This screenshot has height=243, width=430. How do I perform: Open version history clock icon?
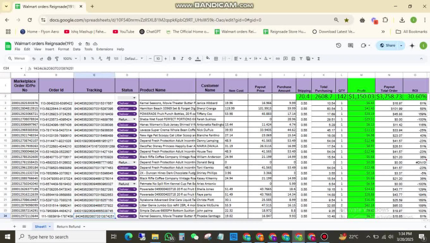click(x=338, y=46)
